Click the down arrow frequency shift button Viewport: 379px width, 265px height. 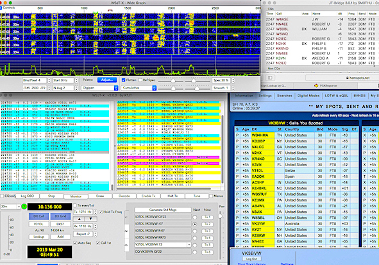coord(90,219)
